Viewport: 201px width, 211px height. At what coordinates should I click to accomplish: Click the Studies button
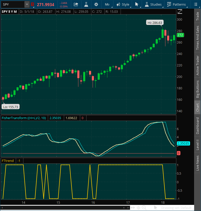point(153,4)
